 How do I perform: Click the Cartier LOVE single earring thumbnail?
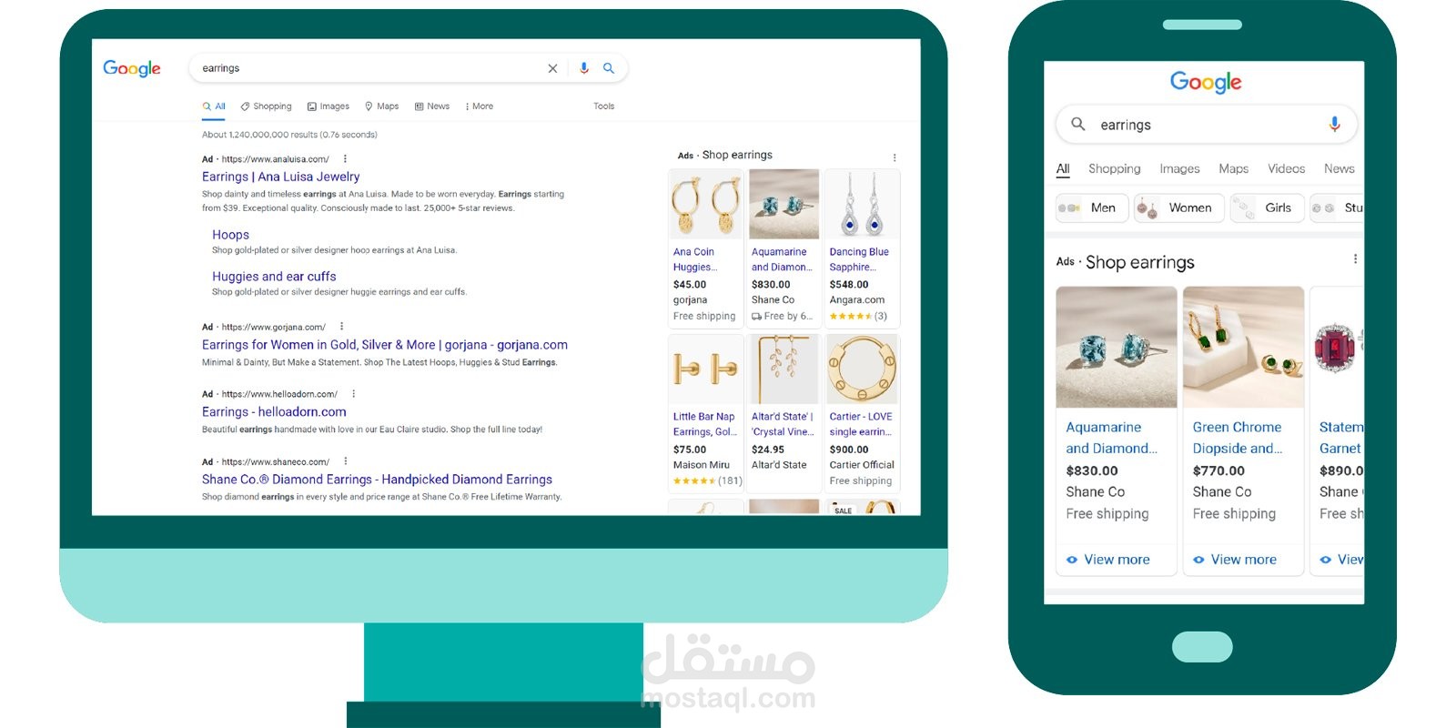click(x=862, y=369)
